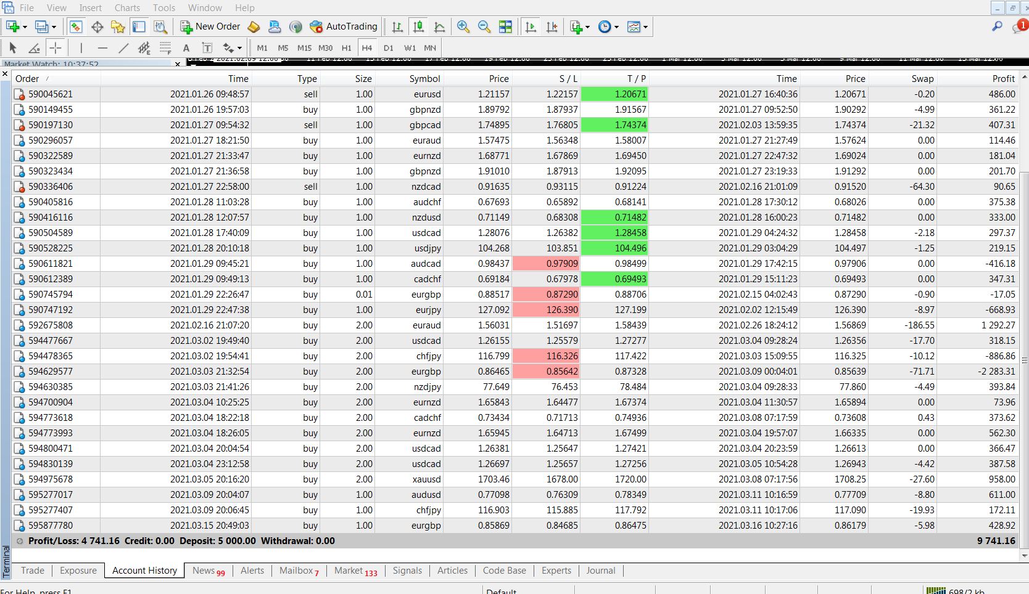Open the search magnifier in the toolbar
The height and width of the screenshot is (594, 1029).
tap(997, 26)
